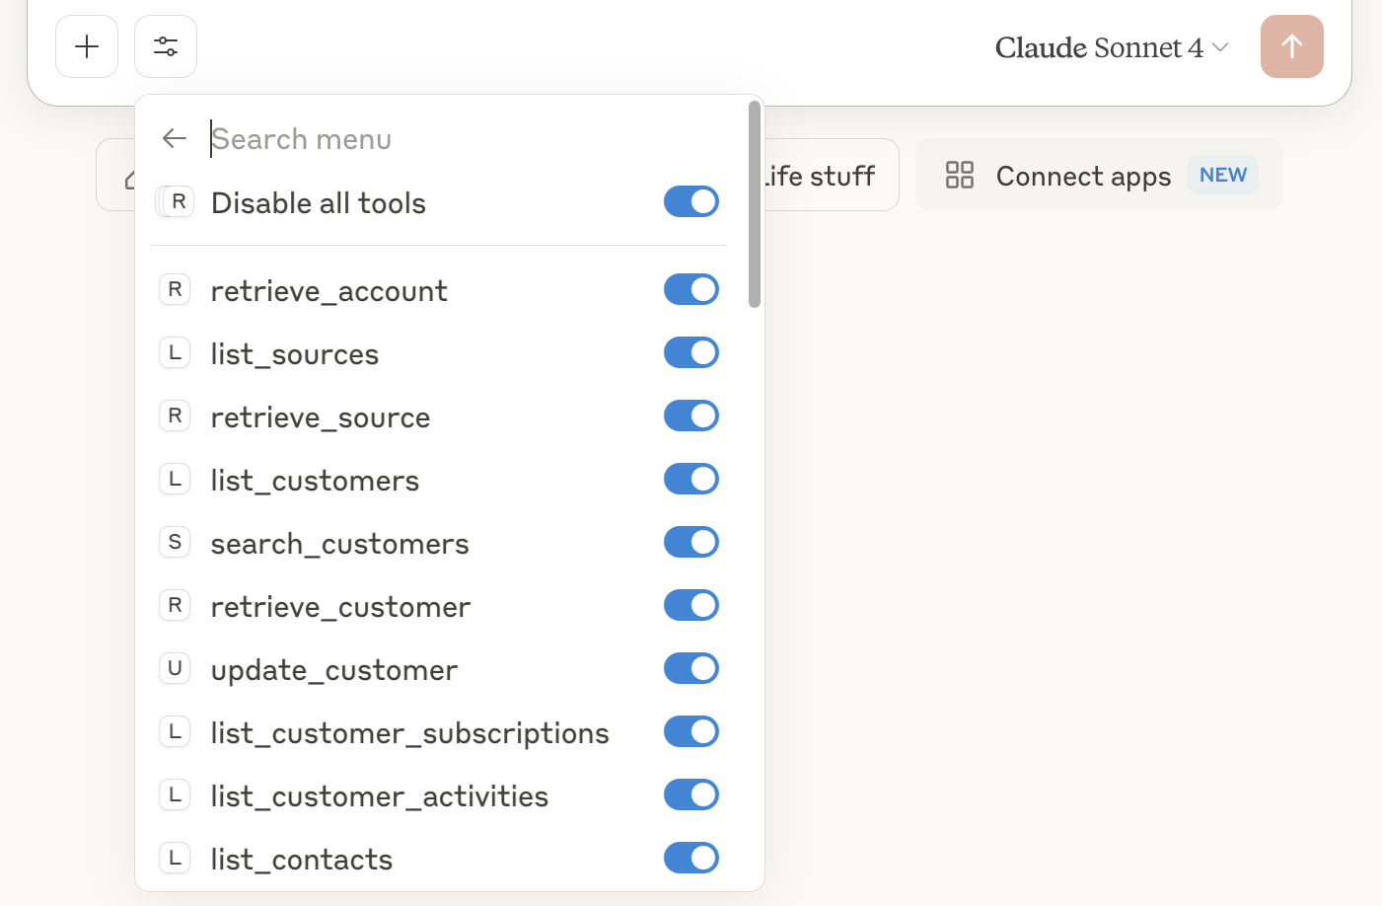This screenshot has height=906, width=1382.
Task: Click the L badge beside list_sources
Action: coord(175,352)
